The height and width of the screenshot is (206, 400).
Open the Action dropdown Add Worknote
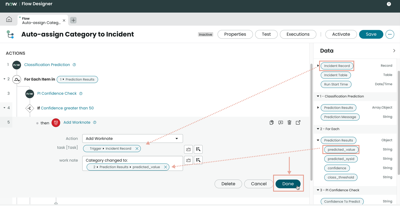tap(133, 139)
